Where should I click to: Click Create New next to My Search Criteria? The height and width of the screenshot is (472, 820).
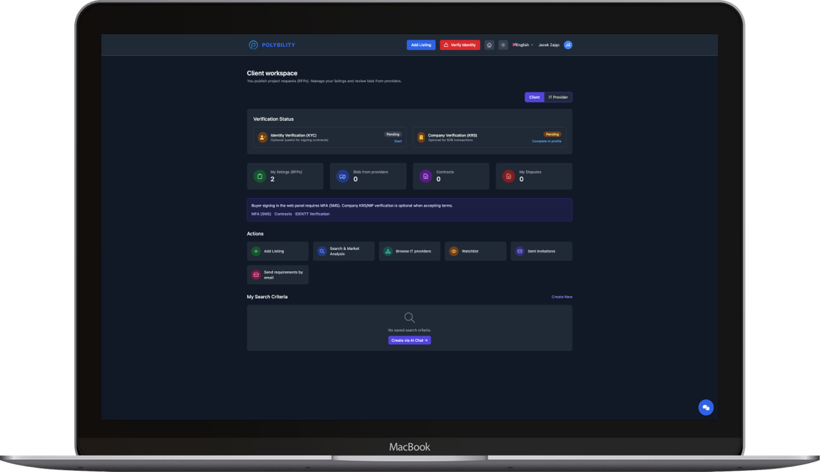click(x=562, y=297)
